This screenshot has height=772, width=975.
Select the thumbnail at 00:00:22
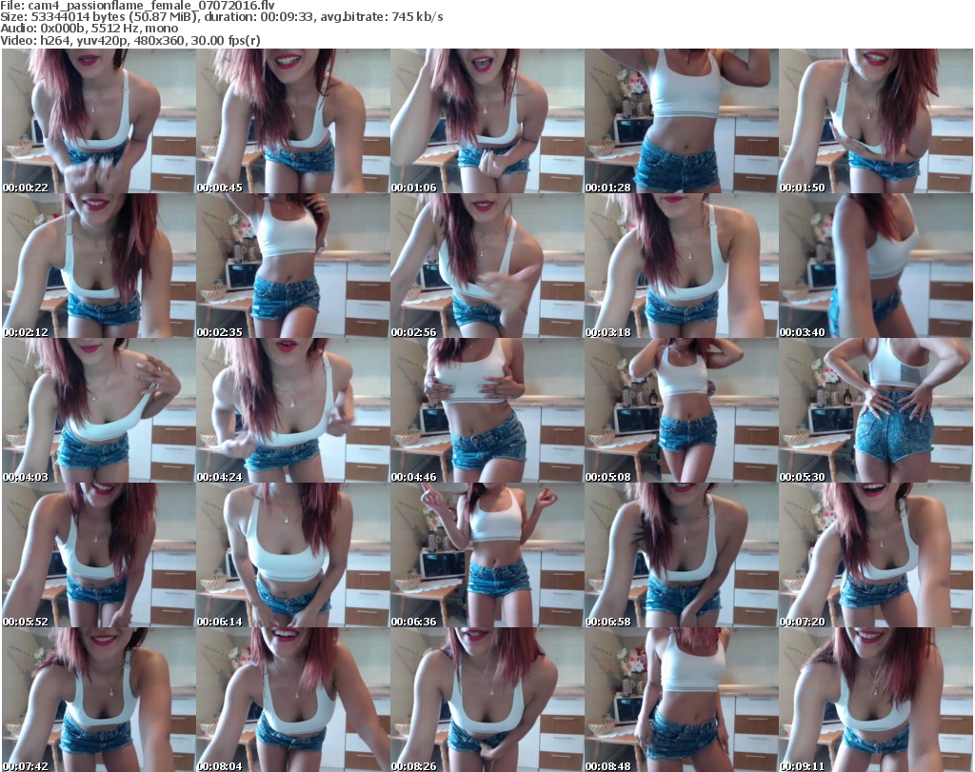[x=99, y=121]
